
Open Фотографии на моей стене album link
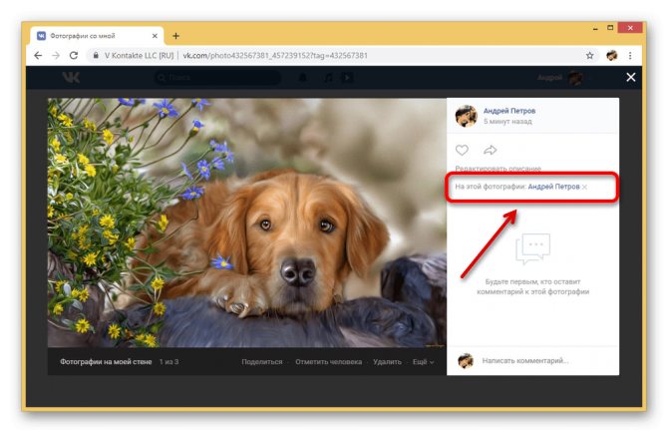click(106, 362)
